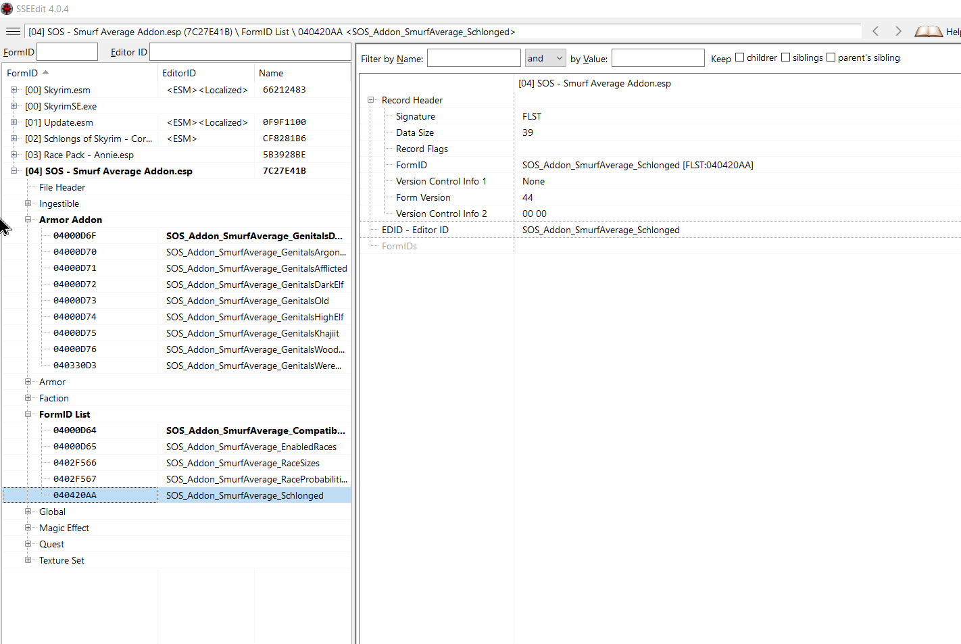Toggle the Keep children checkbox
Image resolution: width=961 pixels, height=644 pixels.
[x=739, y=57]
